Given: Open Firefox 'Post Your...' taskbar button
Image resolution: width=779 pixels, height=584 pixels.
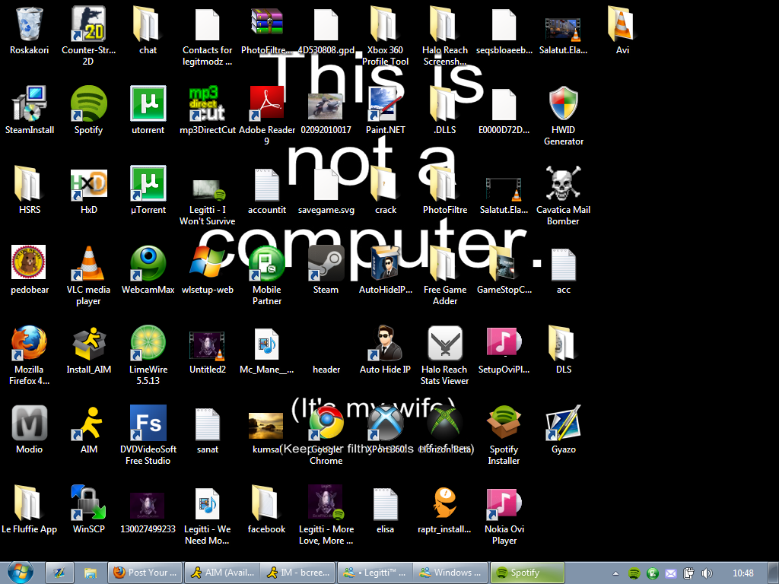Looking at the screenshot, I should click(x=145, y=573).
